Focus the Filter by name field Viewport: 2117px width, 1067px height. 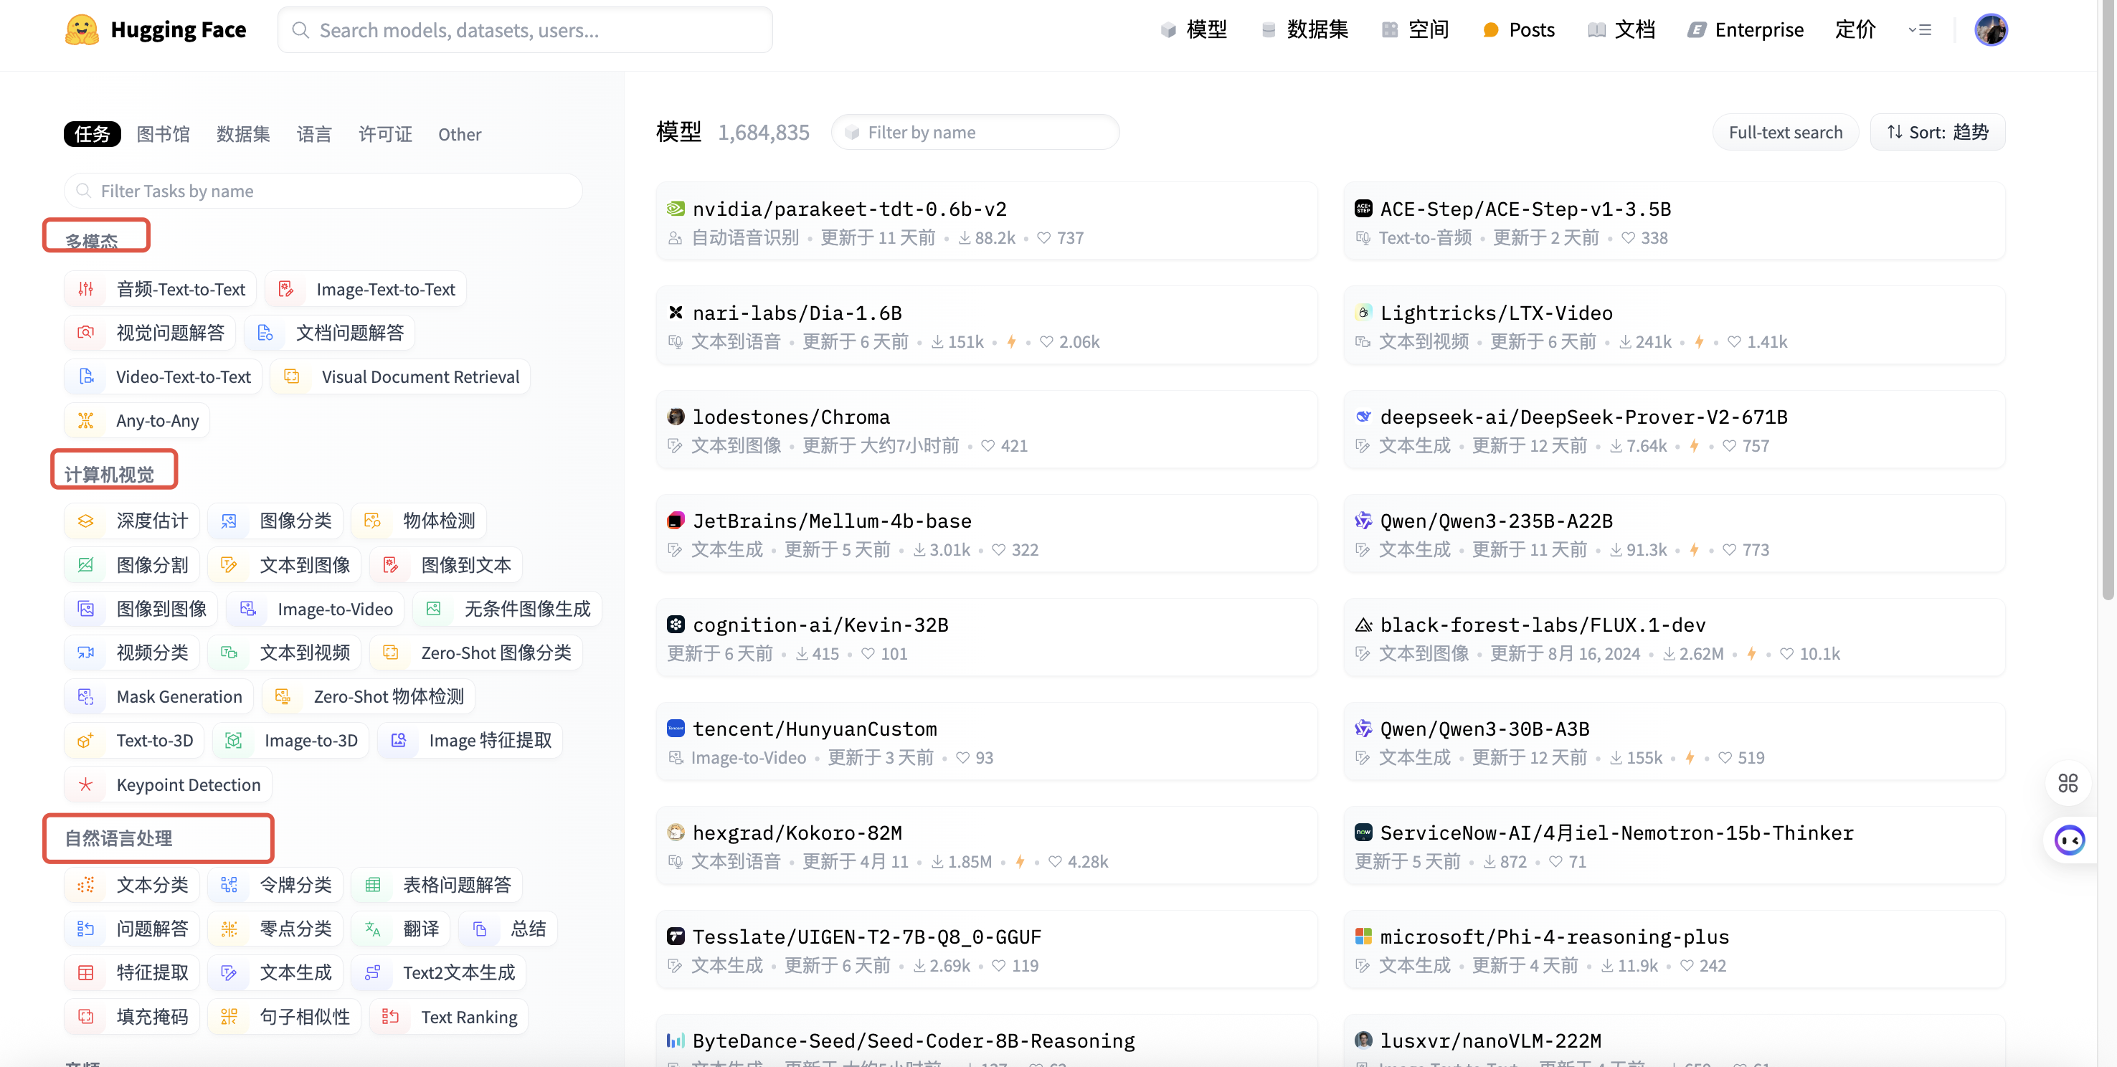[x=975, y=133]
